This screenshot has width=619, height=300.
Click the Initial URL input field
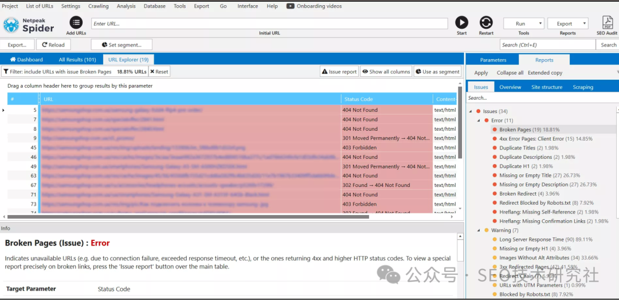click(x=269, y=24)
